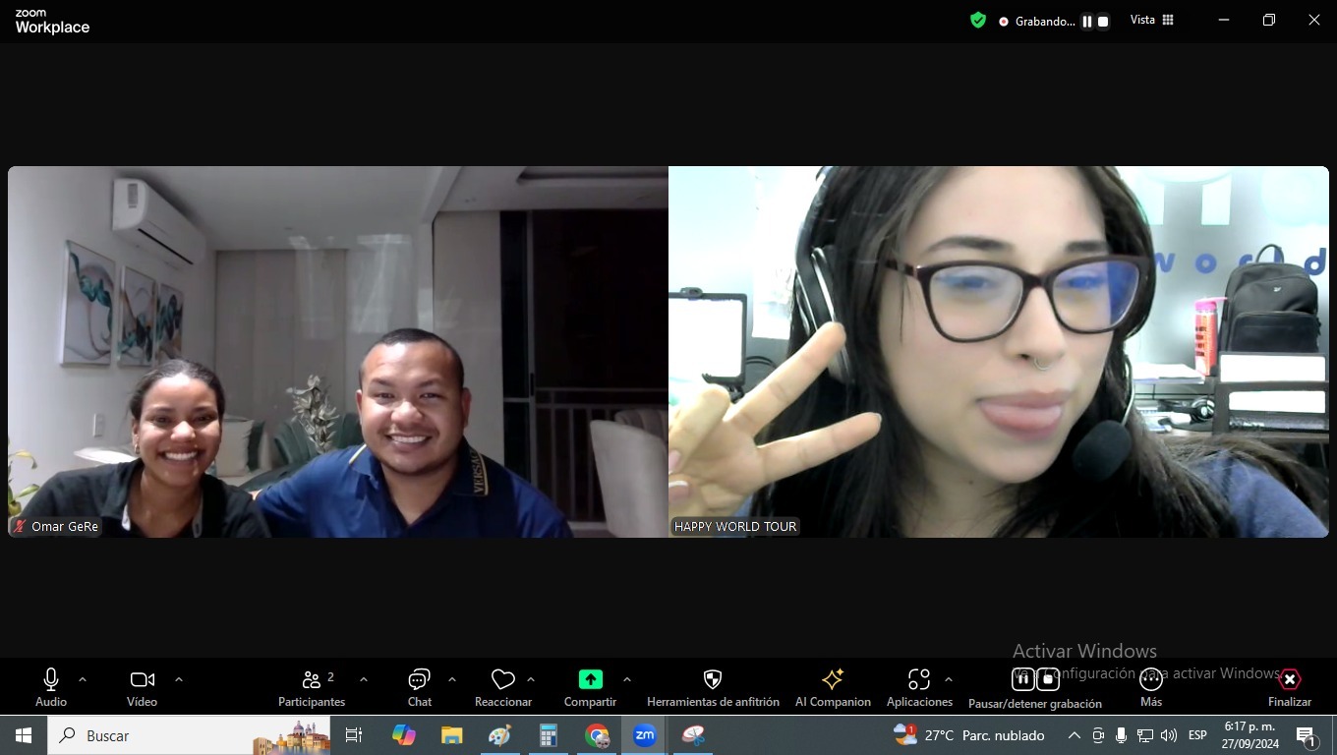
Task: Open Copilot from the taskbar
Action: (x=404, y=735)
